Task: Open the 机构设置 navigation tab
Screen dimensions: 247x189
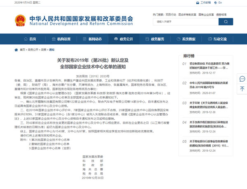Action: pos(61,39)
